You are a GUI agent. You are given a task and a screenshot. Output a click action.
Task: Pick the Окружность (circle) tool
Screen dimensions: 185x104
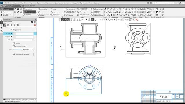42,9
